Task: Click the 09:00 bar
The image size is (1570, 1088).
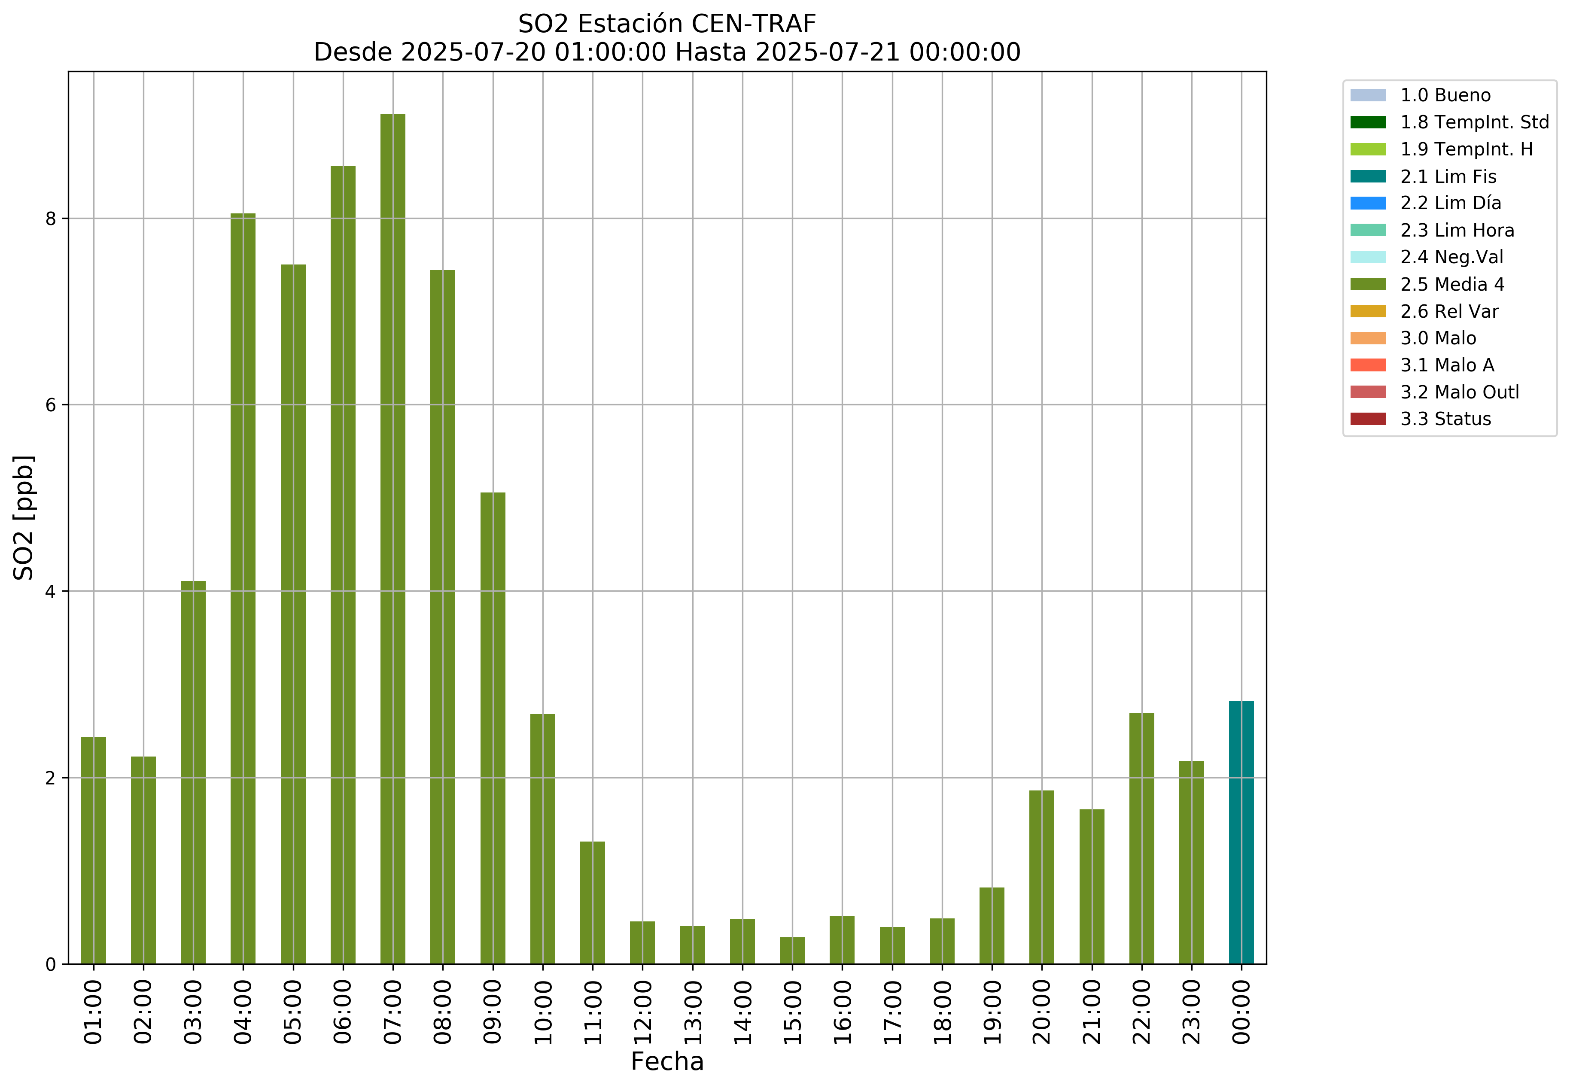Action: pos(493,727)
